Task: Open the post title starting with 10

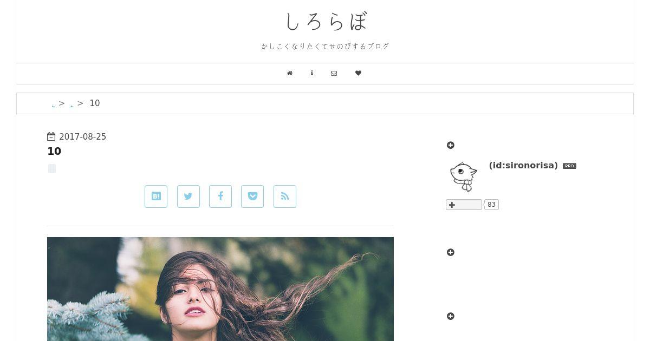Action: point(54,151)
